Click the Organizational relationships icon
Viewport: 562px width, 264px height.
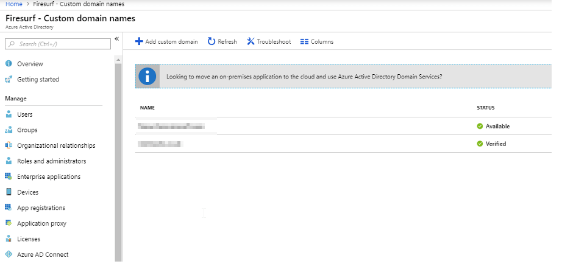[x=9, y=145]
